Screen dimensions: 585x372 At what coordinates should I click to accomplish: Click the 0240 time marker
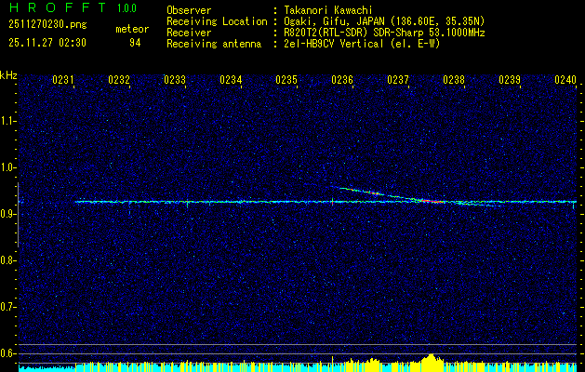click(x=565, y=79)
